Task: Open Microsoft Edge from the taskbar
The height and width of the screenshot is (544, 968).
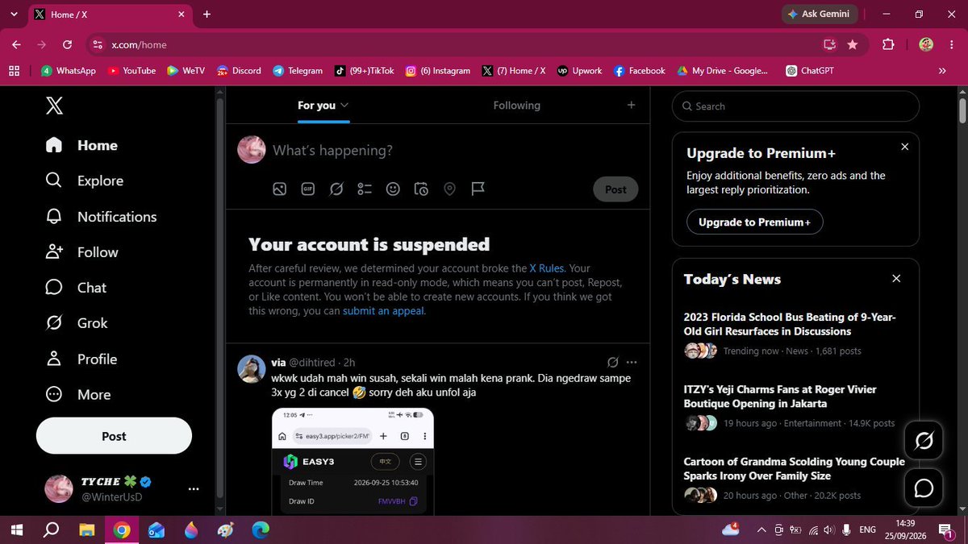Action: [x=260, y=529]
